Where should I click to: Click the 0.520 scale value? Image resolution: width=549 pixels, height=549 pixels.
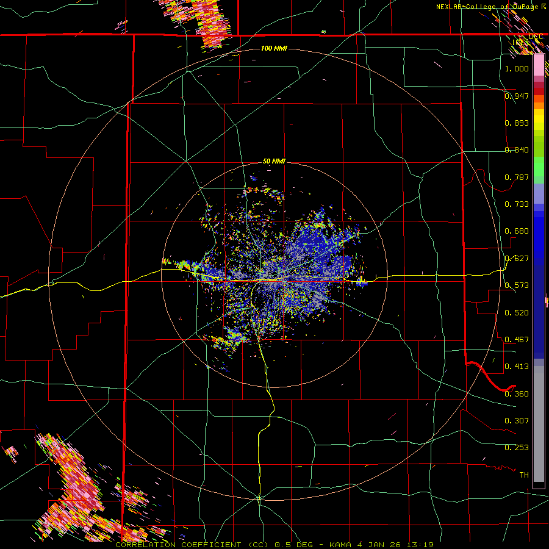(x=517, y=313)
